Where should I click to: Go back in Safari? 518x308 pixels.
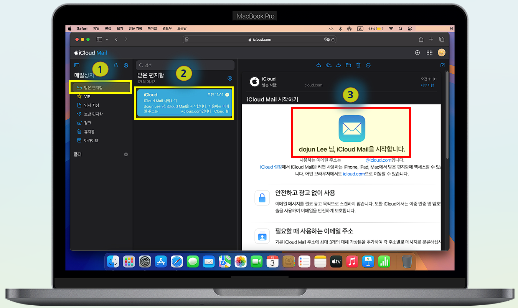[x=116, y=39]
